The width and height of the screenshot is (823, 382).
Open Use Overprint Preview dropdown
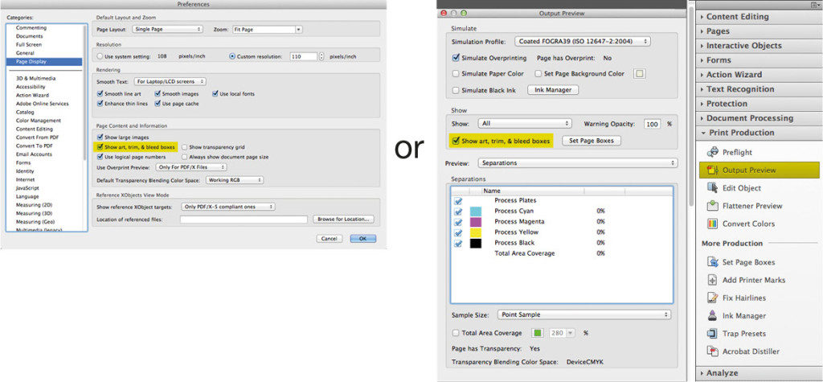[191, 167]
